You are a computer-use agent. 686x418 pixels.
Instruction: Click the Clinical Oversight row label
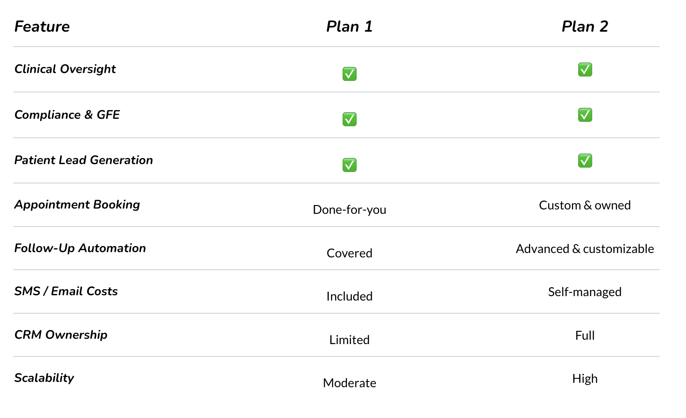pos(65,69)
